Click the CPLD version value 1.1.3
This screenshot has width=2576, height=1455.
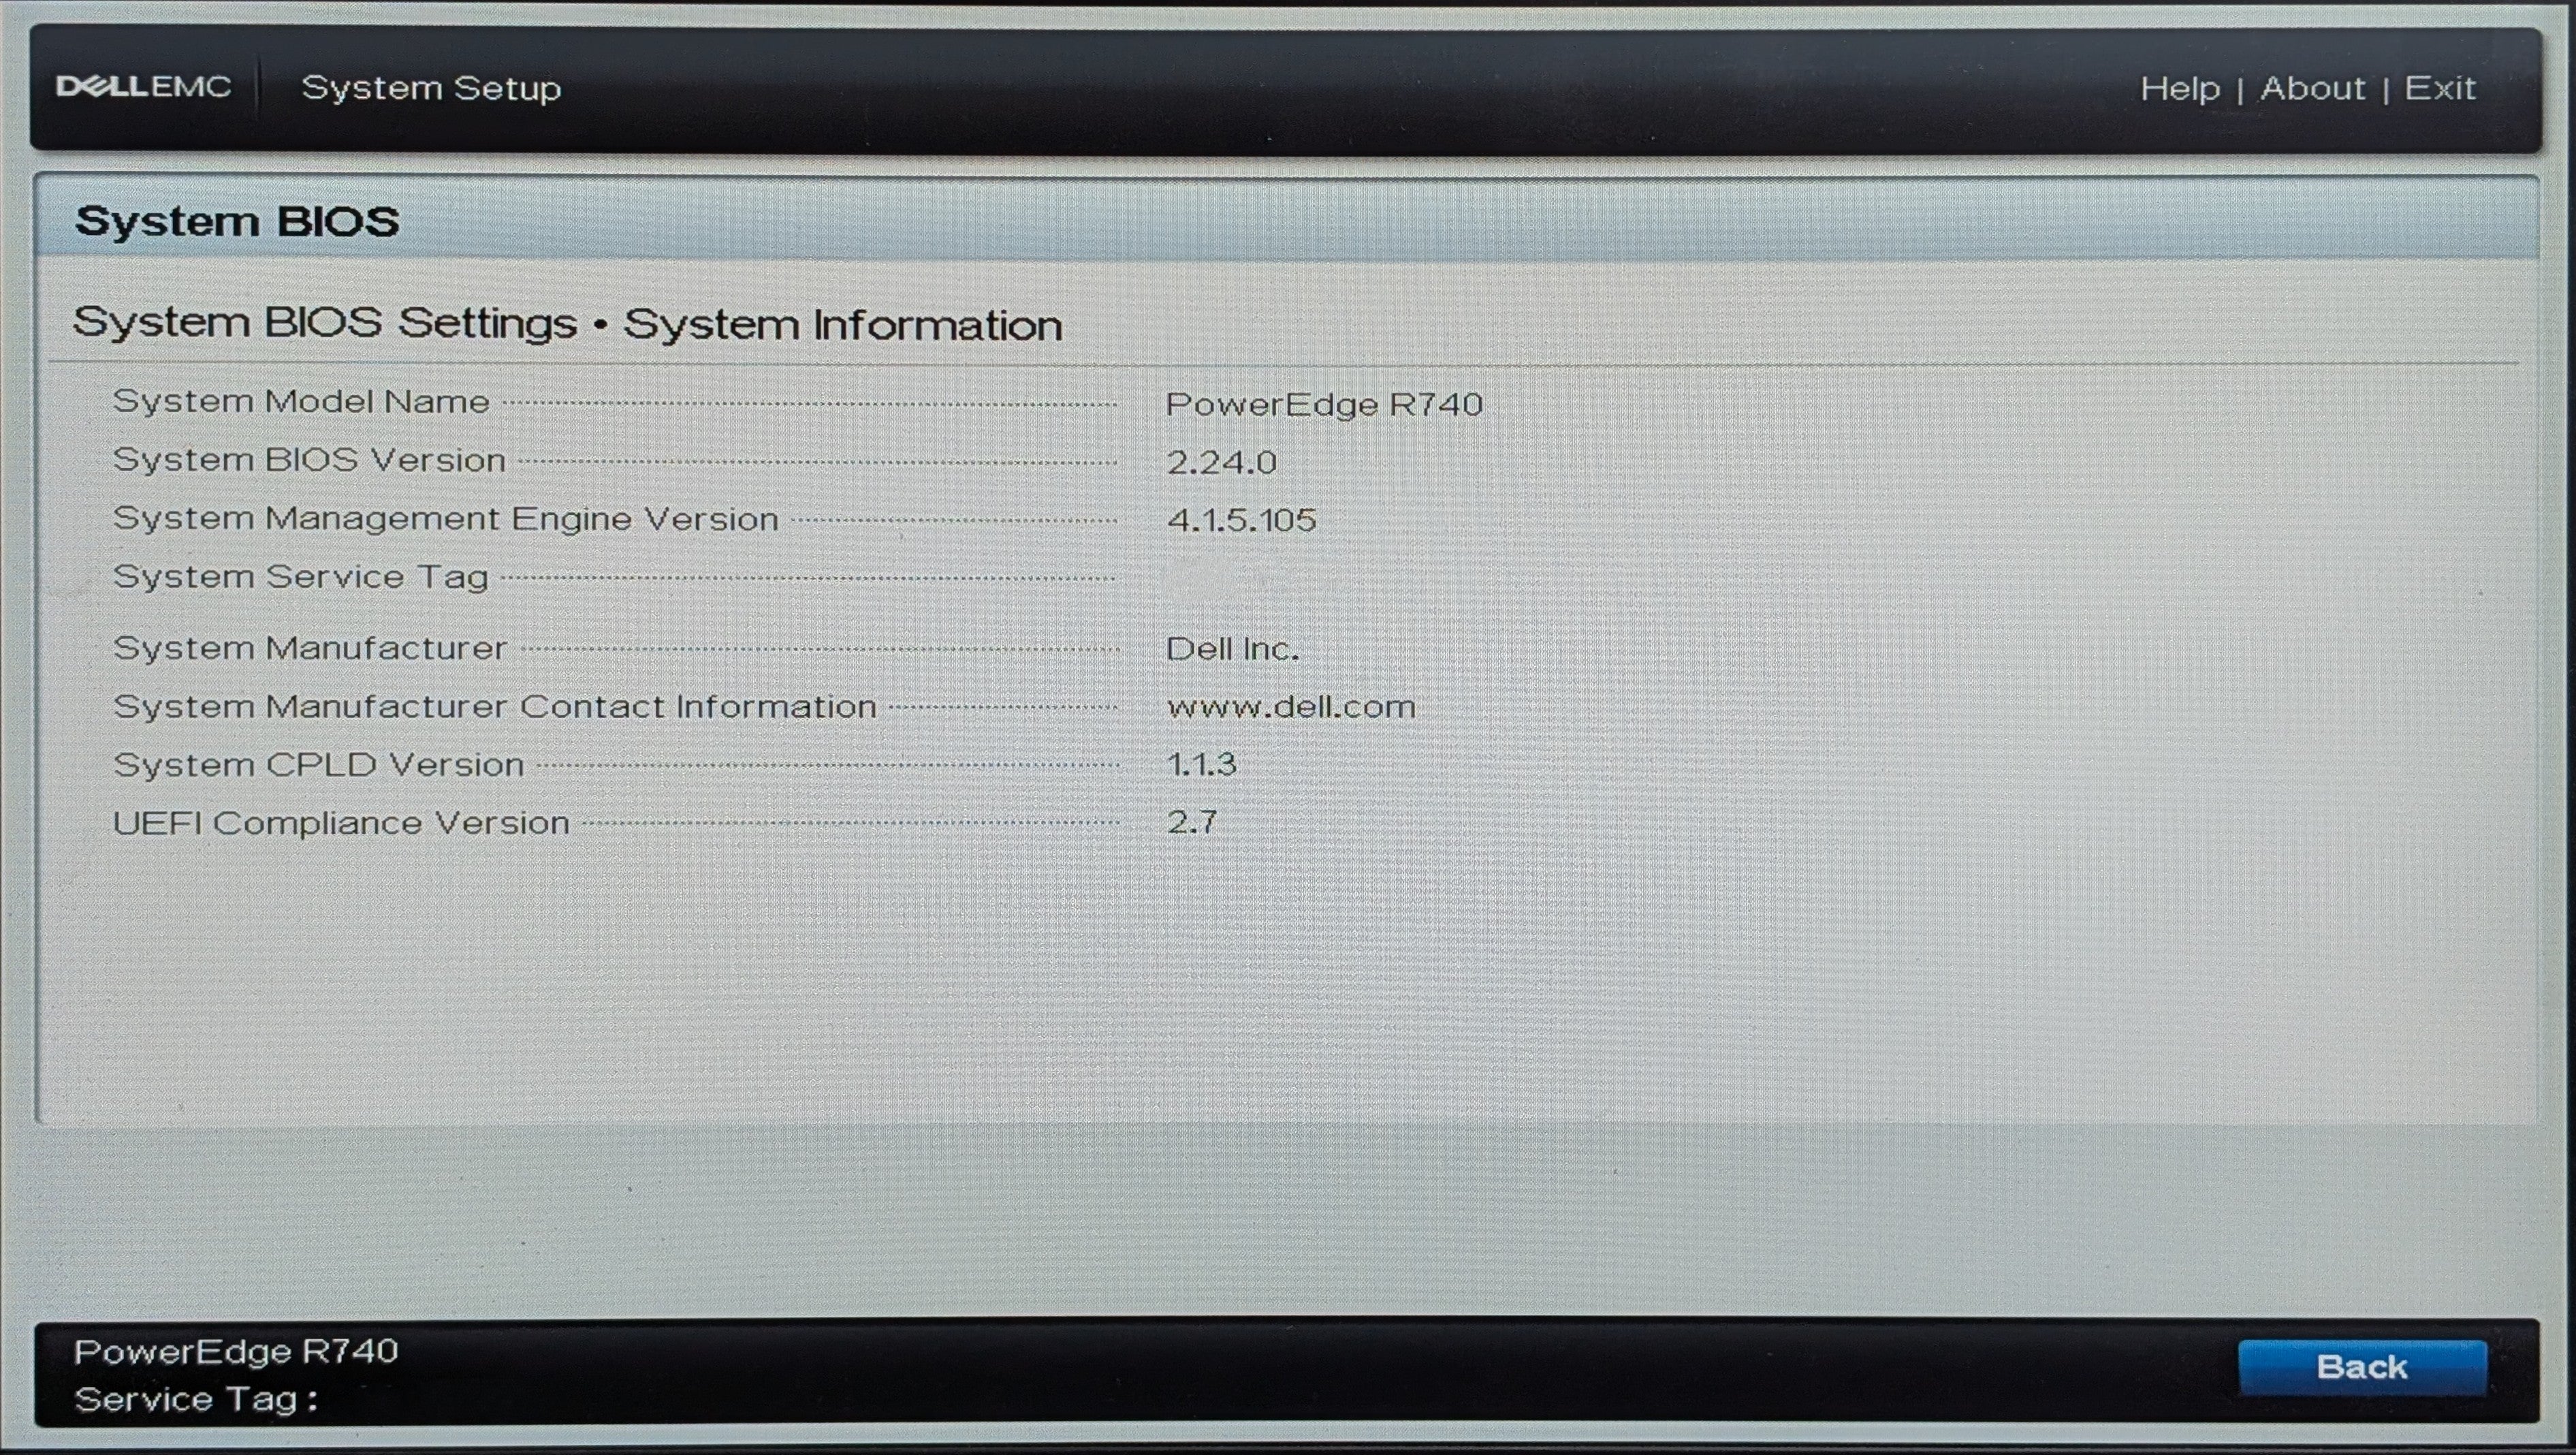coord(1201,764)
